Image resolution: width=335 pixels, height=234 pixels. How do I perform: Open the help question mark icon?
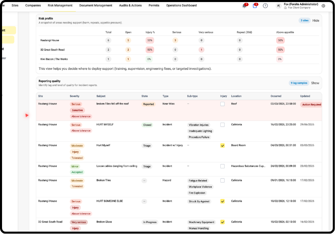tap(265, 6)
